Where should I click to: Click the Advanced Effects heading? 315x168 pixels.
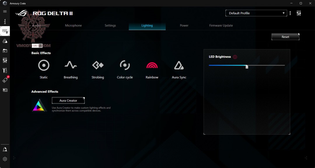pos(45,92)
